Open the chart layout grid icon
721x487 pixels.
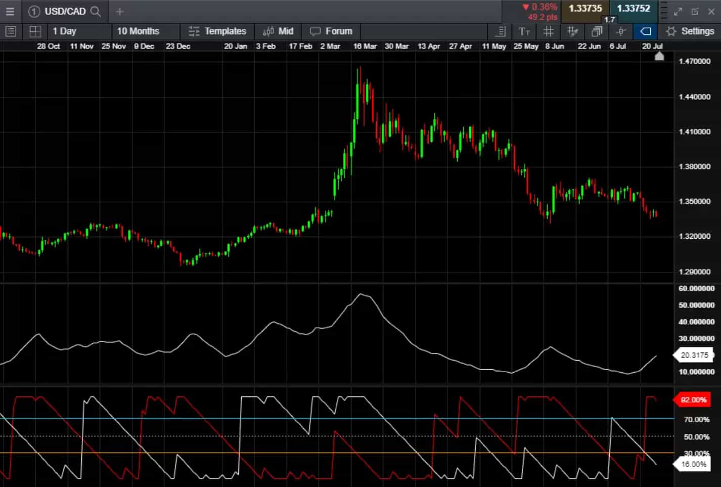click(x=35, y=31)
